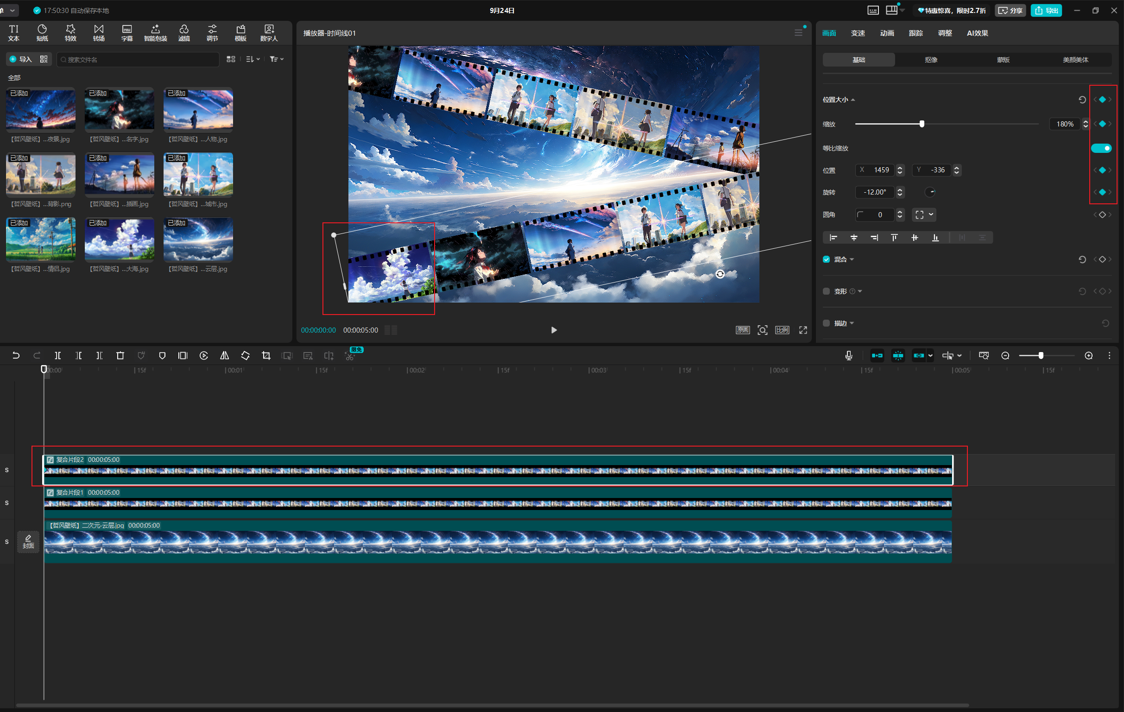The image size is (1124, 712).
Task: Click the timeline zoom slider handle
Action: pos(1041,355)
